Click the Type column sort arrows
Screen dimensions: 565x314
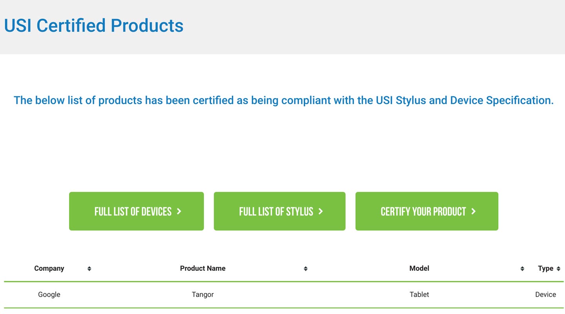558,269
